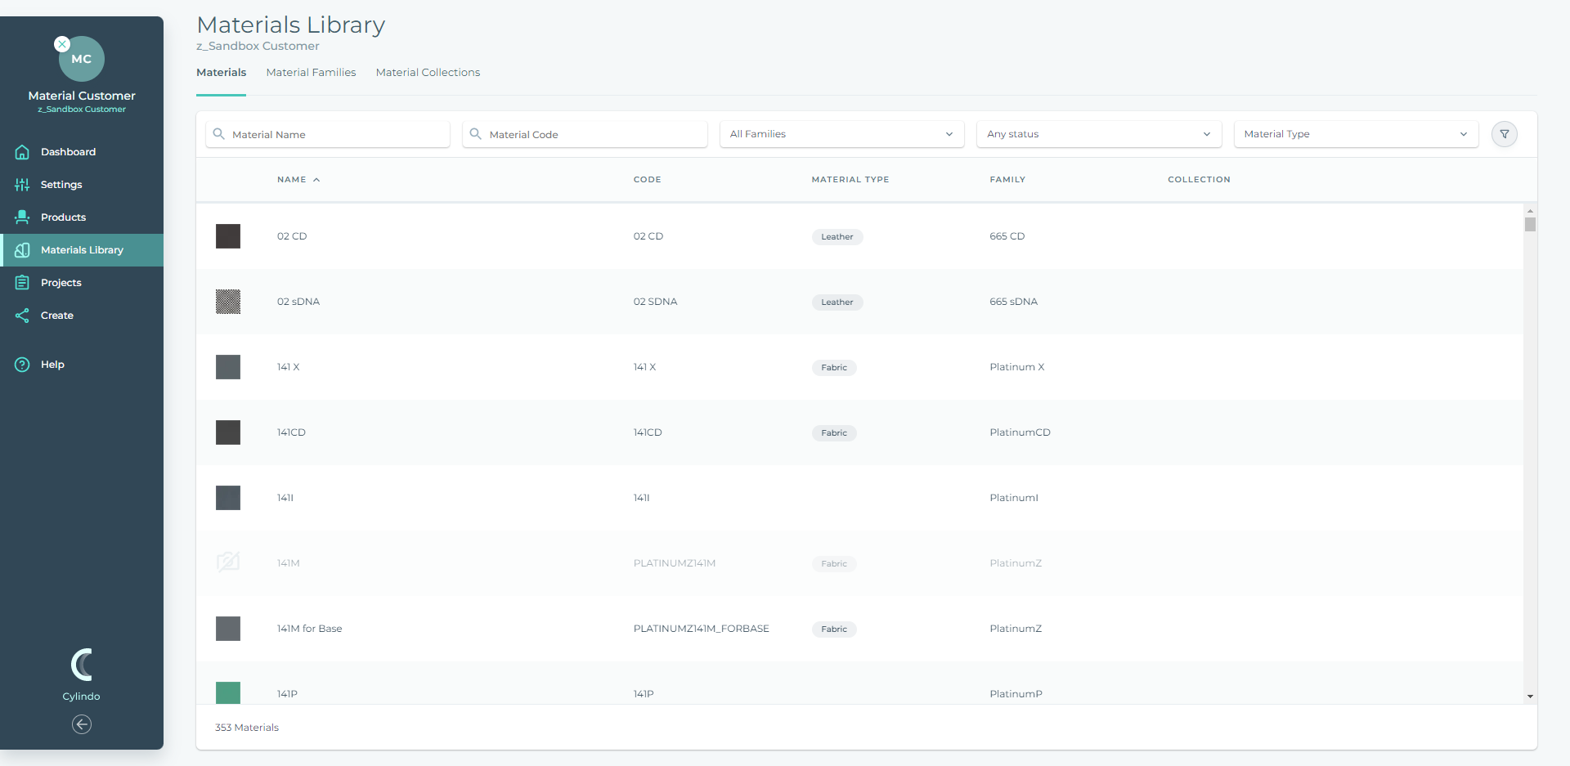
Task: Click the Create share icon
Action: pyautogui.click(x=22, y=316)
